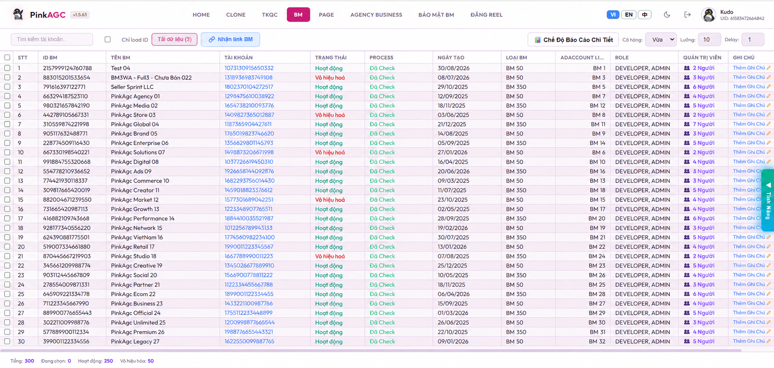Image resolution: width=774 pixels, height=368 pixels.
Task: Open the Tính Năng side panel arrow
Action: 768,185
